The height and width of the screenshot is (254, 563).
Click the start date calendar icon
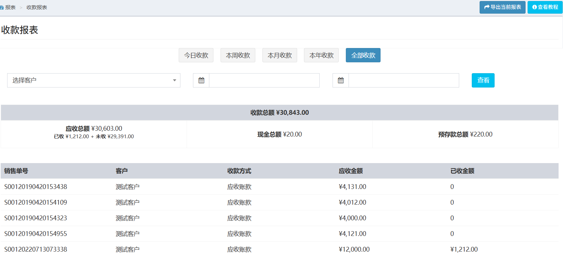point(201,80)
